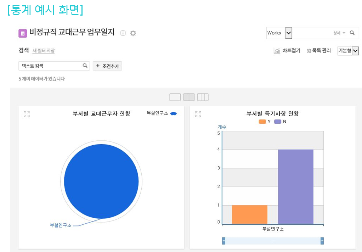Click the 텍스트 검색 input field
This screenshot has height=252, width=362.
pos(50,66)
